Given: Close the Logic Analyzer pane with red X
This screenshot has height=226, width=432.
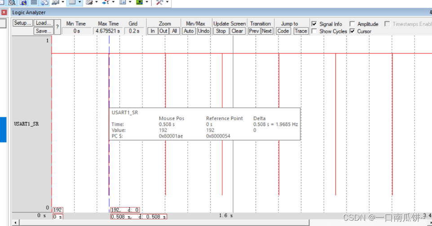Looking at the screenshot, I should (4, 13).
